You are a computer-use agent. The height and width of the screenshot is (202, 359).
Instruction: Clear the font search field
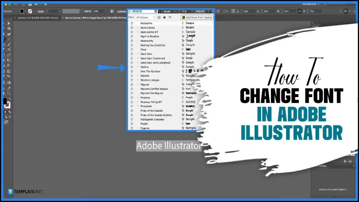(x=156, y=11)
